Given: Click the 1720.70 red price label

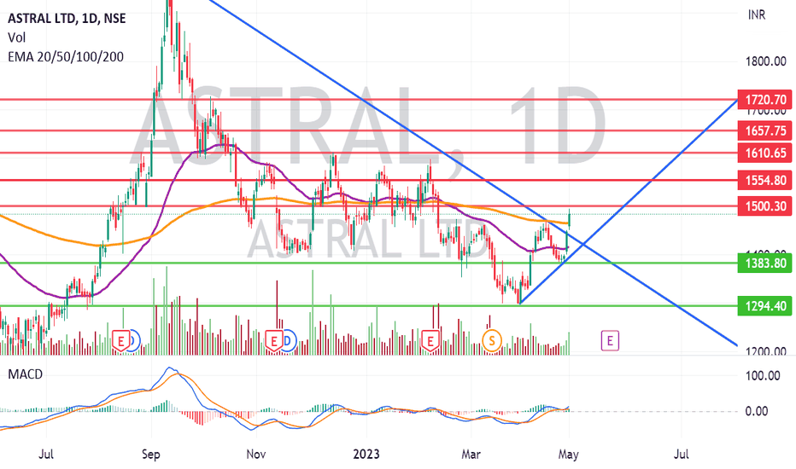Looking at the screenshot, I should 765,100.
